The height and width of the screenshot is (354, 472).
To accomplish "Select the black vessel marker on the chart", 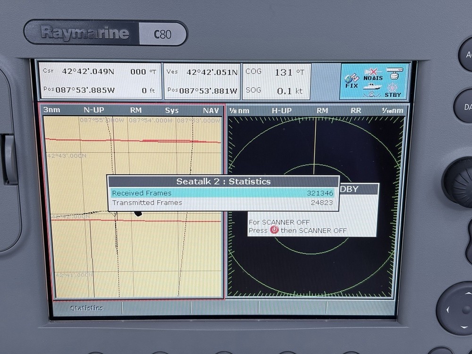I will (x=138, y=213).
